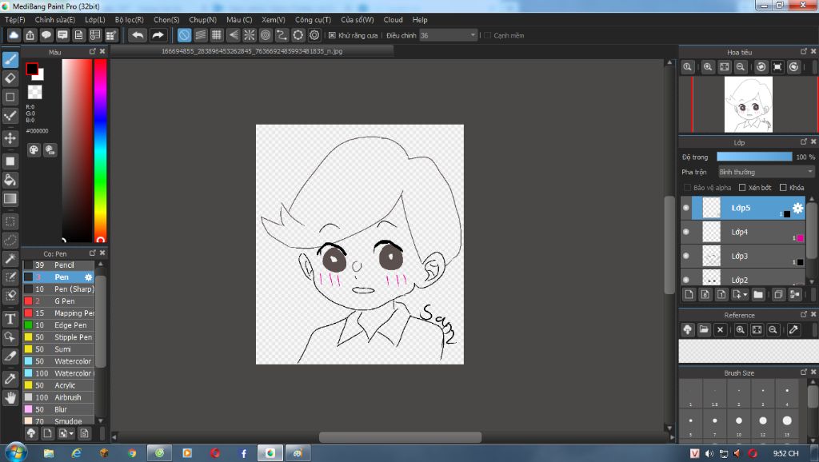Select brush size 10 preset
This screenshot has width=819, height=462.
pyautogui.click(x=738, y=420)
